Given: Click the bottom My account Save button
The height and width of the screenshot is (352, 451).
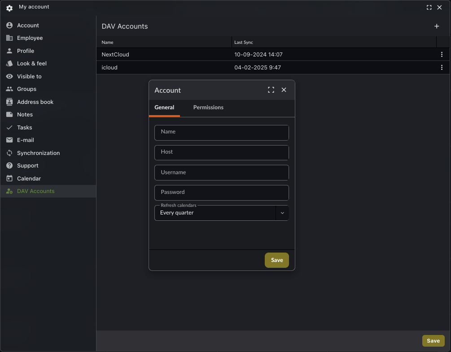Looking at the screenshot, I should tap(433, 341).
